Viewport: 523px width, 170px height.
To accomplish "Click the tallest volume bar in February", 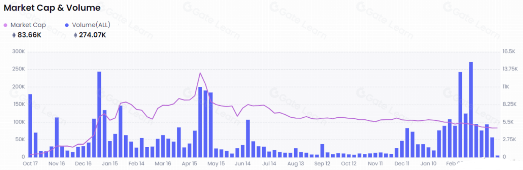I will pyautogui.click(x=471, y=110).
